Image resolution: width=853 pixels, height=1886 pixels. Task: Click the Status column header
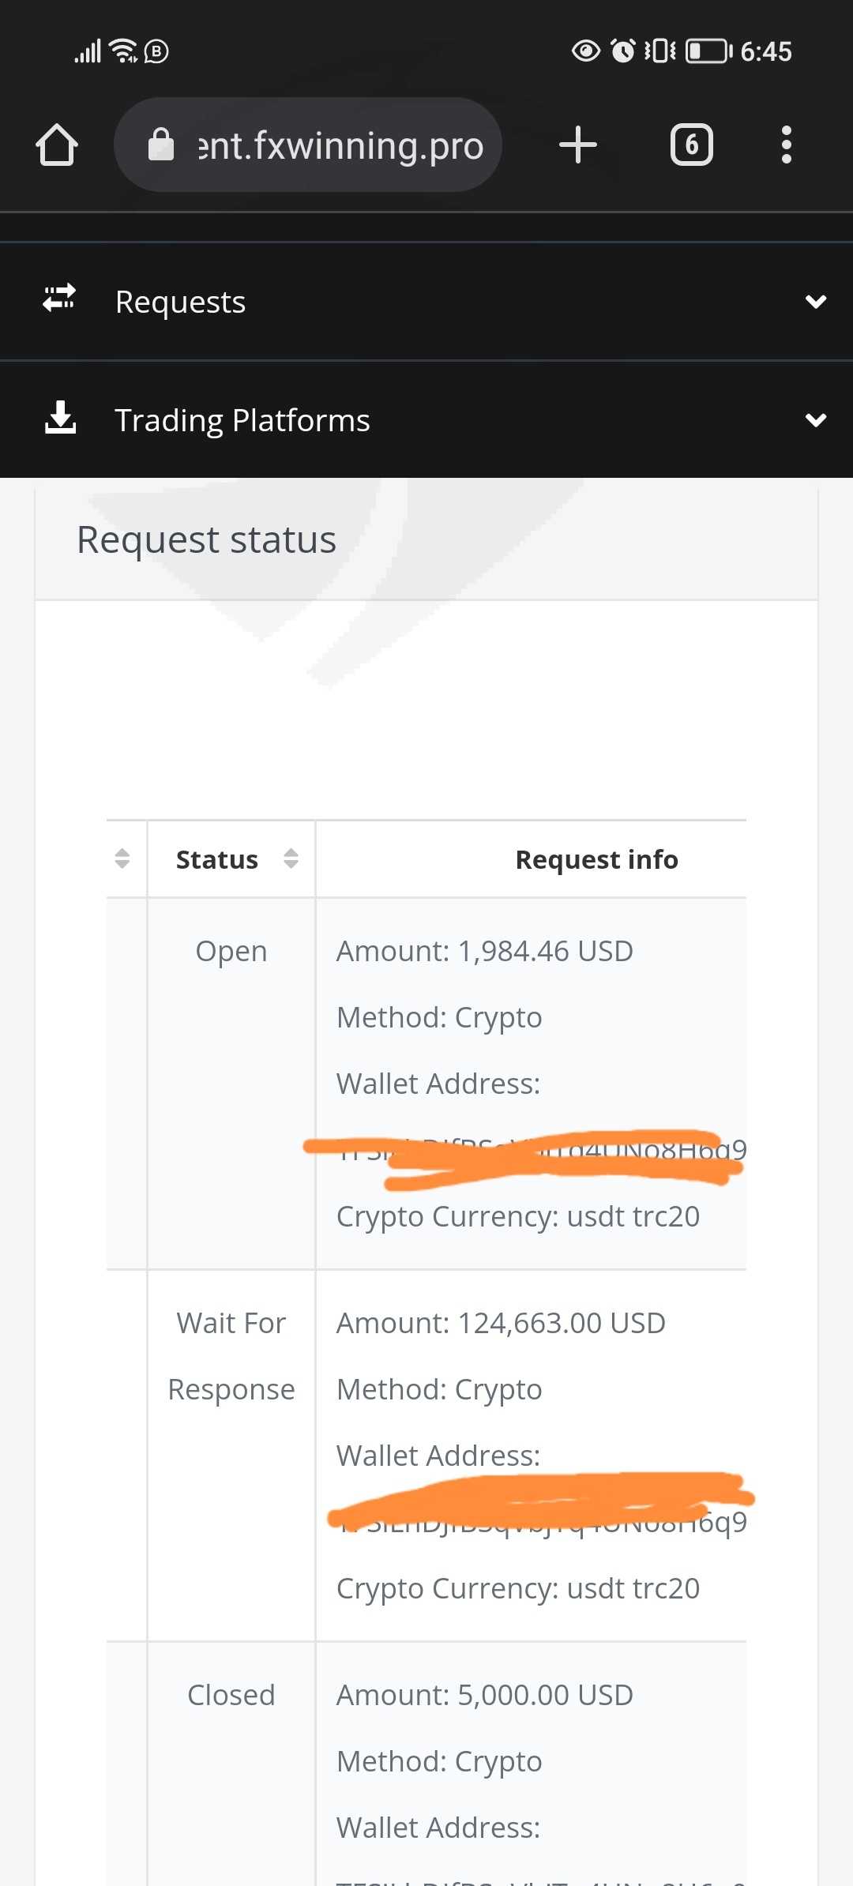(216, 859)
